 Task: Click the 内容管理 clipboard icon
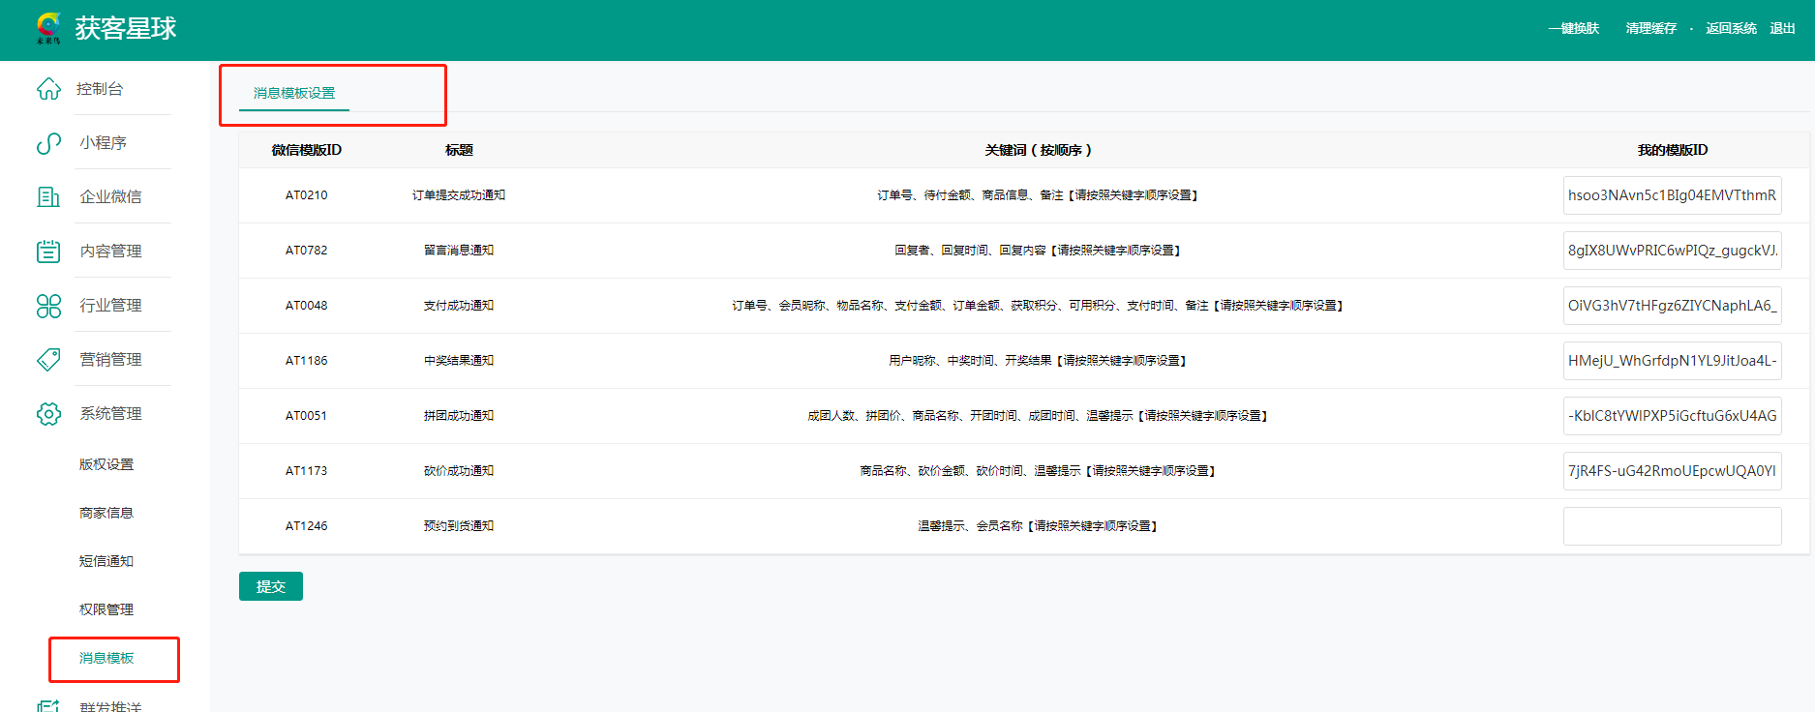[48, 252]
